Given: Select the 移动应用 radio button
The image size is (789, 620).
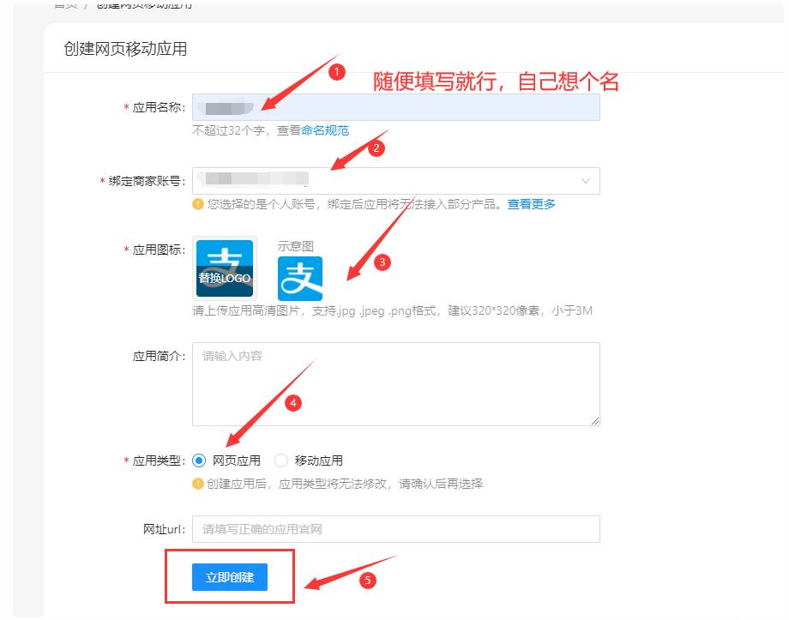Looking at the screenshot, I should pyautogui.click(x=281, y=460).
